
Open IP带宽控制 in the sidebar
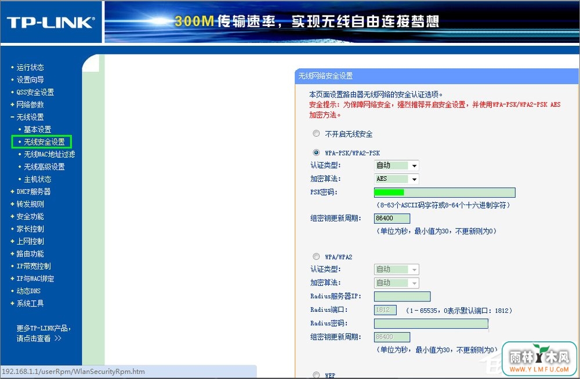point(33,266)
